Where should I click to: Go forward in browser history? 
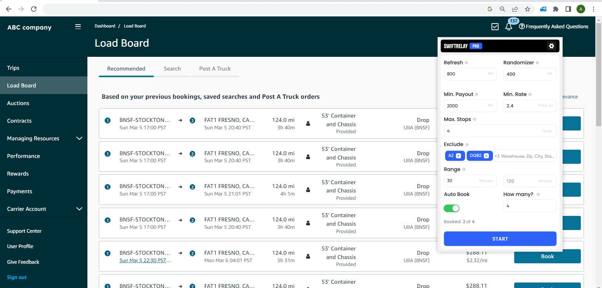click(x=21, y=9)
